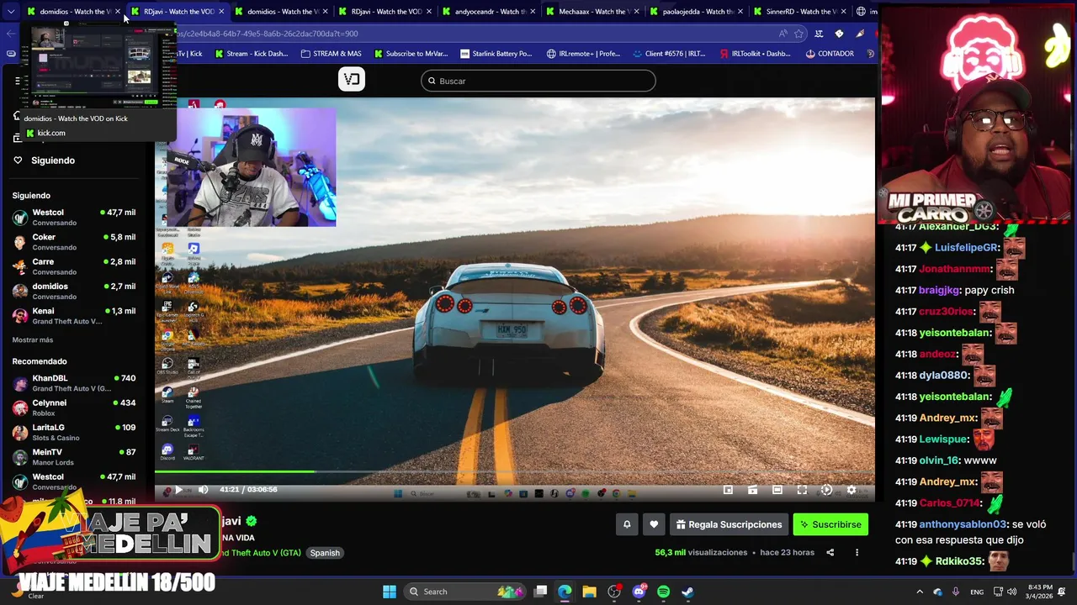1077x605 pixels.
Task: Open Subscribe to MrVar bookmark
Action: pos(411,54)
